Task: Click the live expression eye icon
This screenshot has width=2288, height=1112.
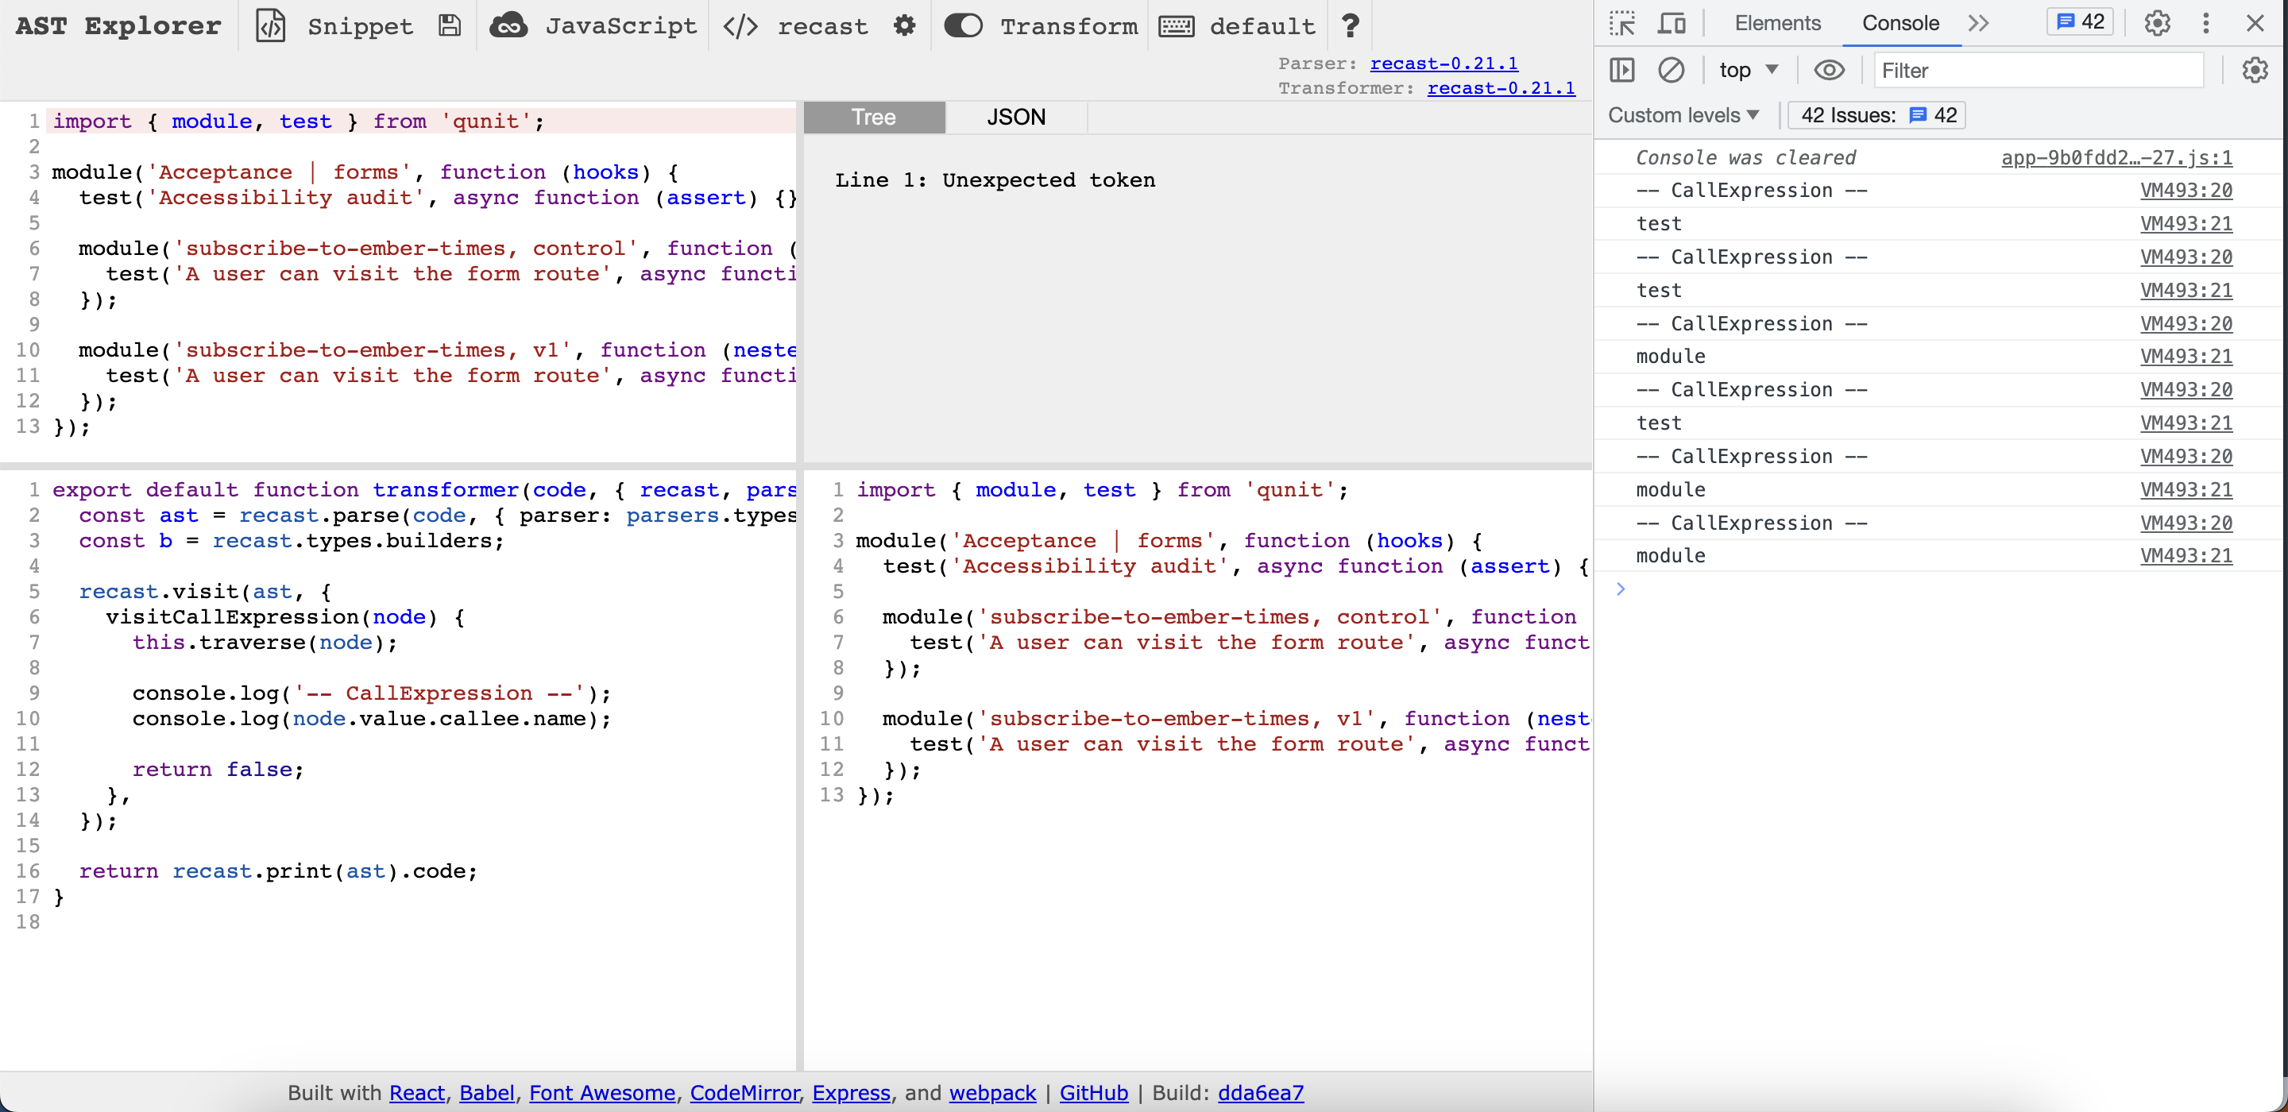Action: pos(1829,70)
